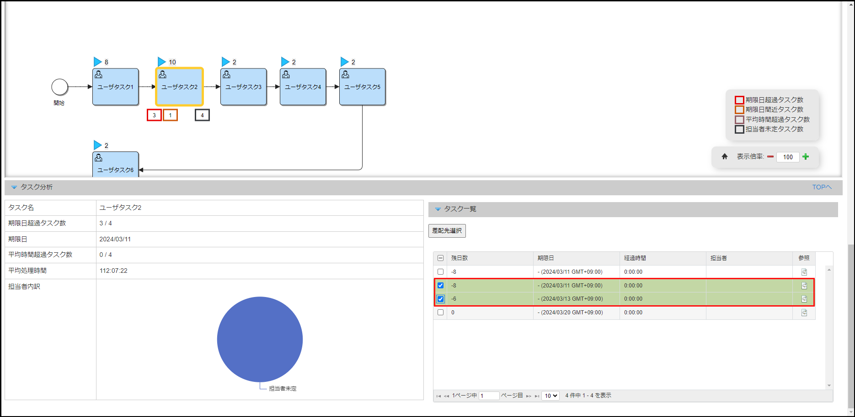Click the red 期限日超過タスク数 legend swatch

[739, 100]
